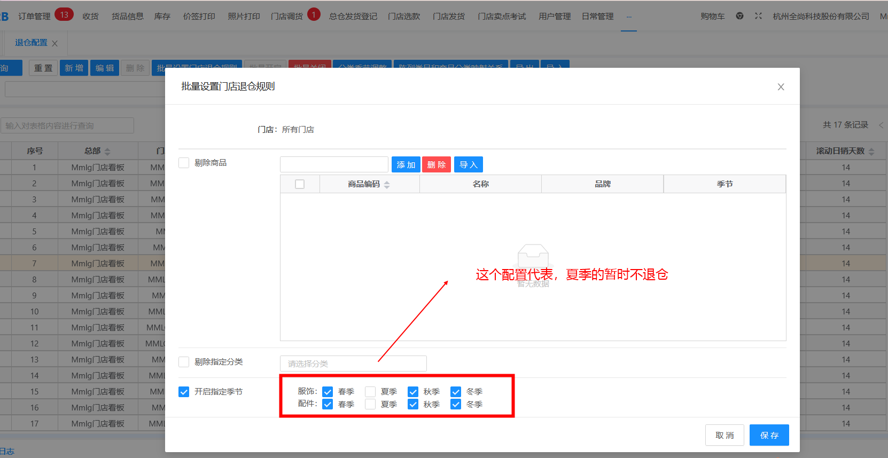
Task: Enable the 剔除商品 checkbox
Action: click(184, 163)
